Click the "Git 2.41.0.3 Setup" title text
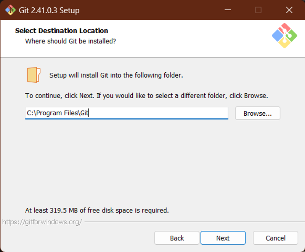The image size is (305, 252). [49, 10]
